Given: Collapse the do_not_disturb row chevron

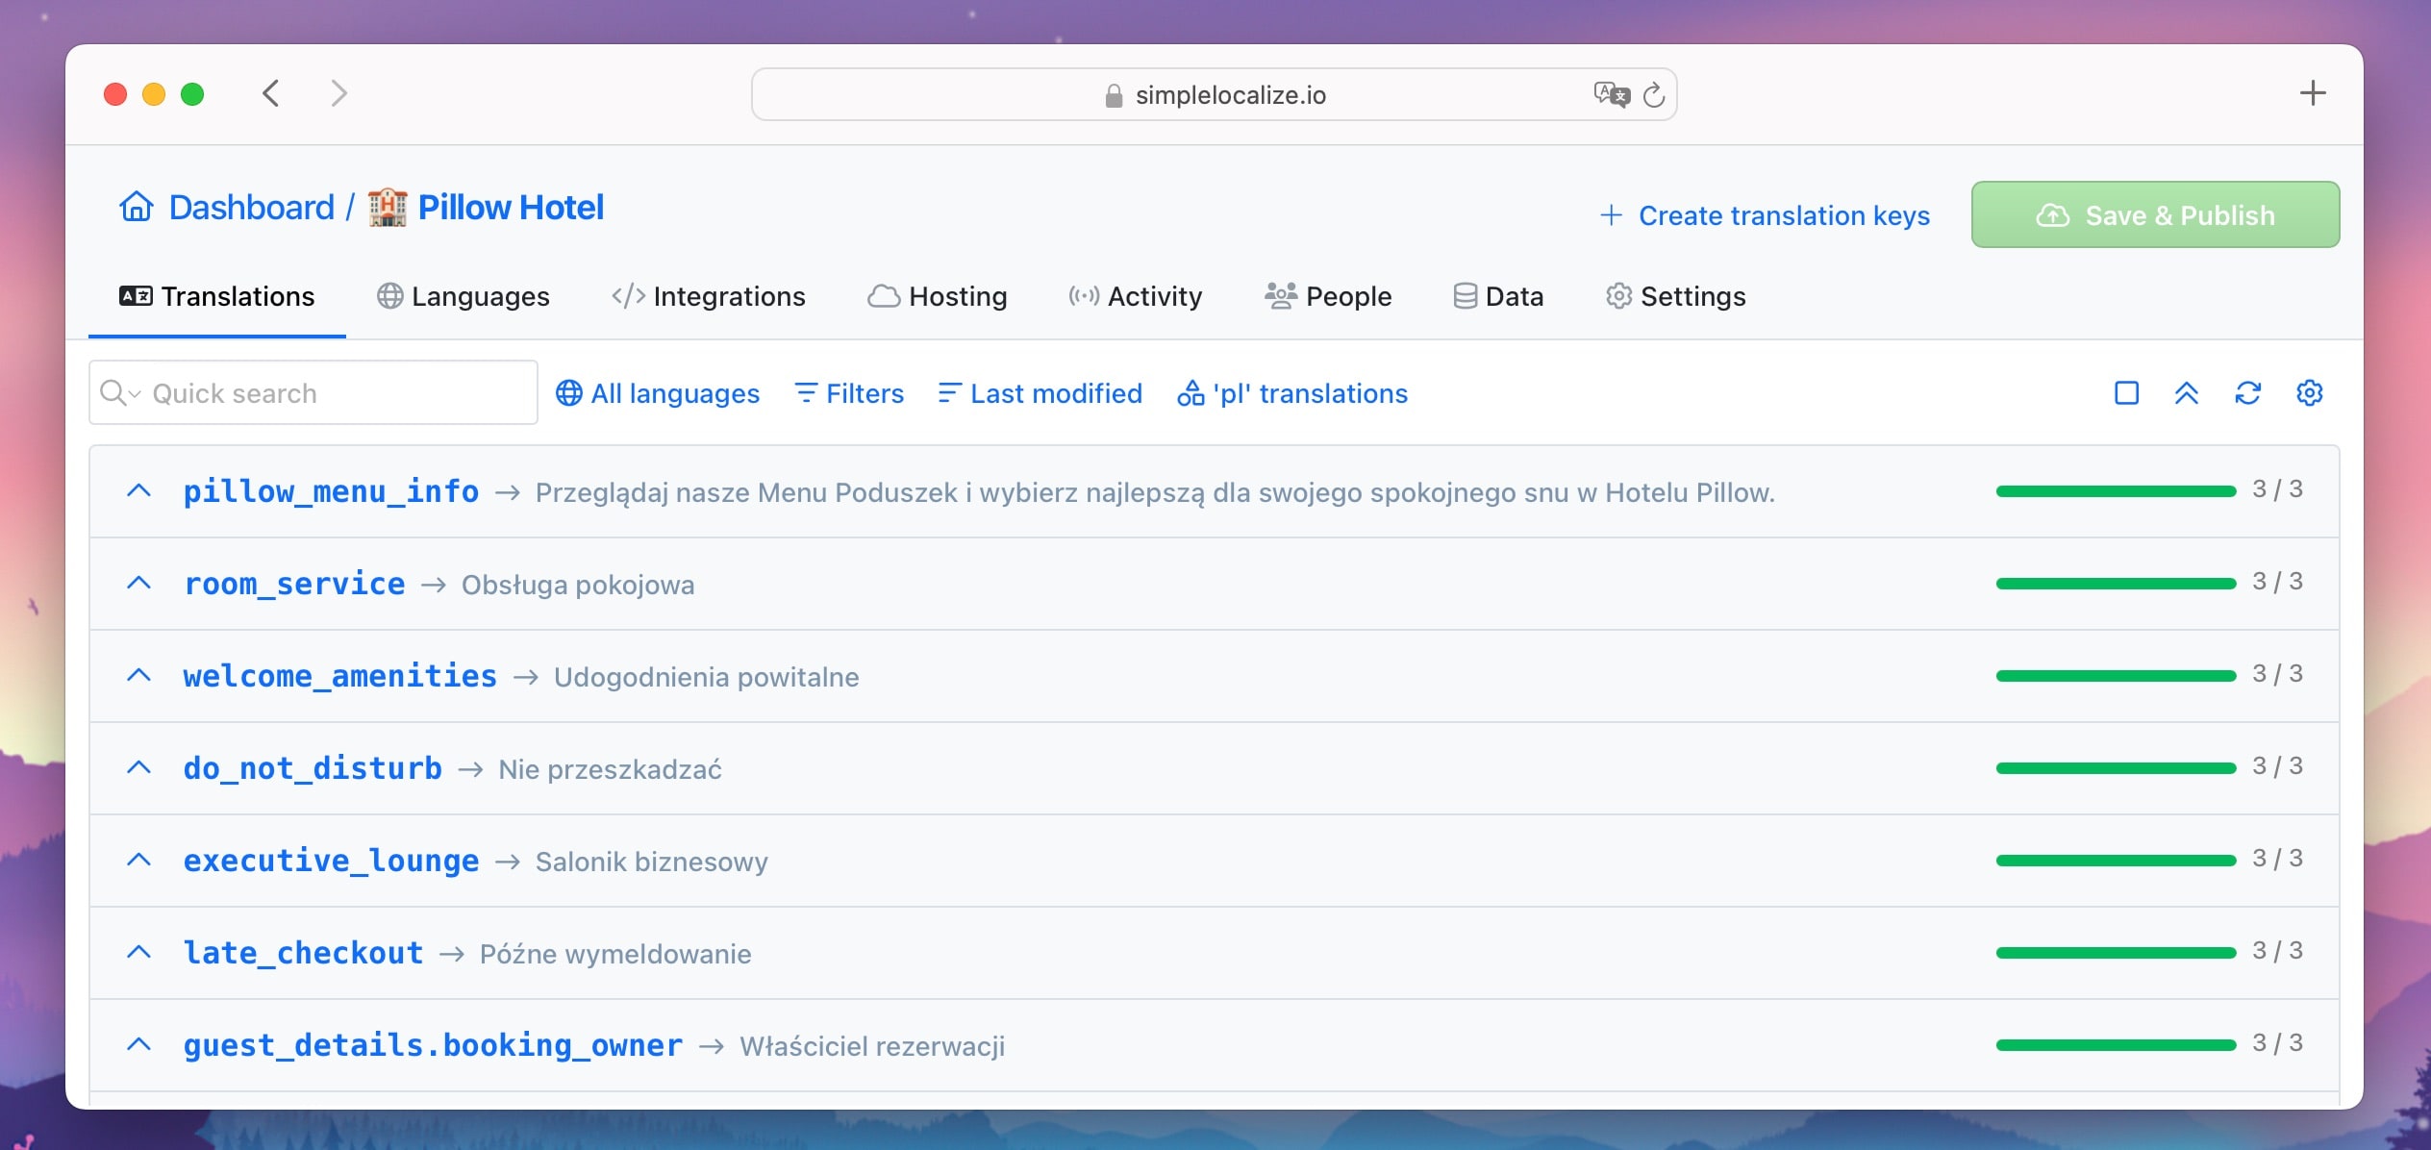Looking at the screenshot, I should [139, 768].
